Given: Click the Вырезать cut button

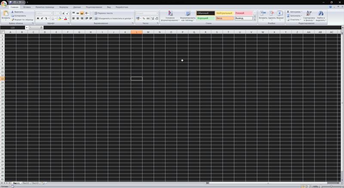Looking at the screenshot, I should pyautogui.click(x=18, y=12).
